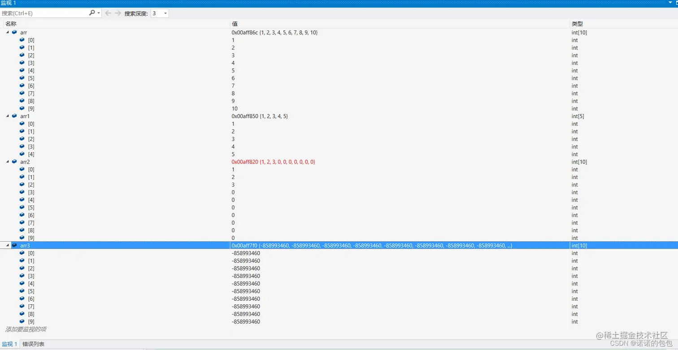Click cube icon of arr3 element [0]
Image resolution: width=678 pixels, height=350 pixels.
tap(22, 253)
